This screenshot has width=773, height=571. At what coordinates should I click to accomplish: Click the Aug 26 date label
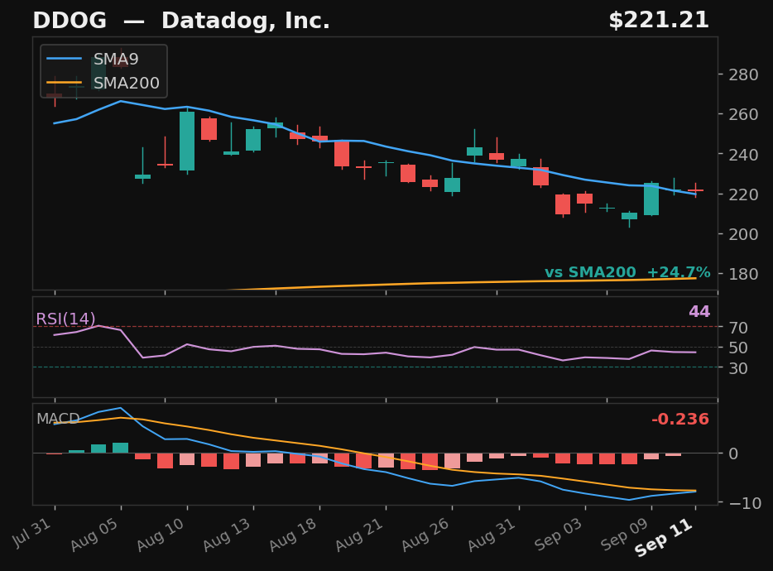tap(427, 535)
